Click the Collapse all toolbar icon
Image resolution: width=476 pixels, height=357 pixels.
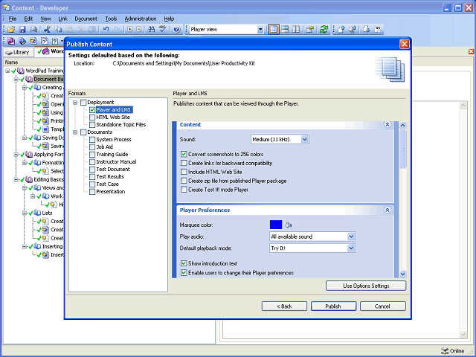(x=139, y=30)
